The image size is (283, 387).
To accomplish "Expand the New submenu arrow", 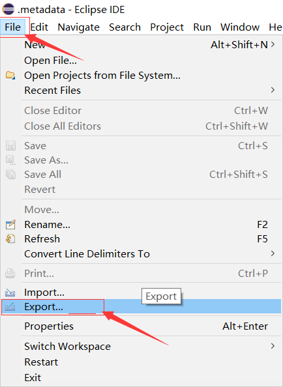I will (x=273, y=44).
